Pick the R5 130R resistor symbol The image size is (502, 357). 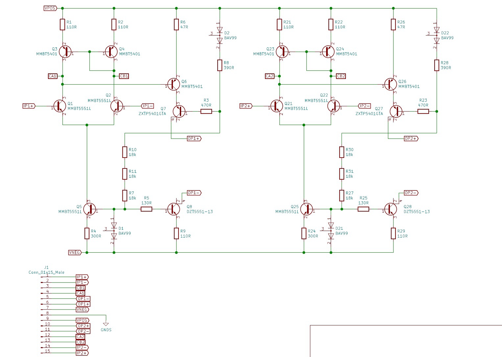[x=147, y=209]
